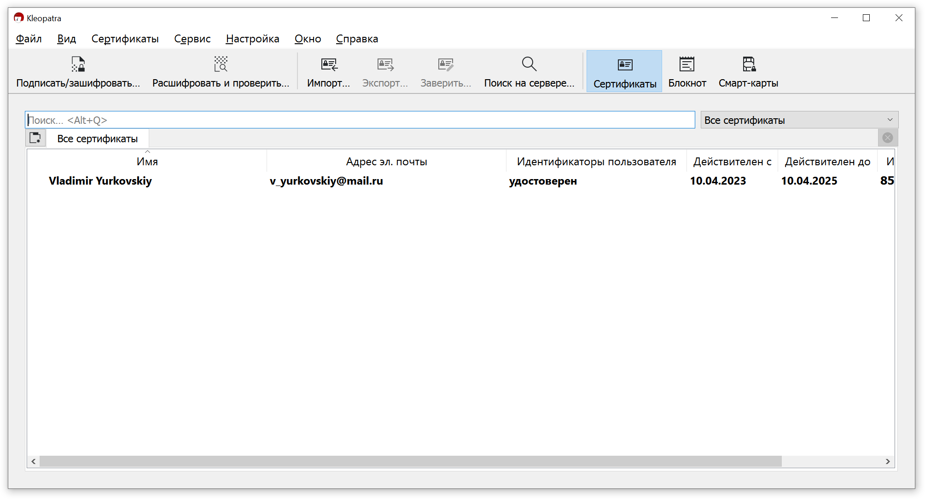Click the new tab icon beside Все сертификаты
The height and width of the screenshot is (499, 925).
pyautogui.click(x=35, y=138)
